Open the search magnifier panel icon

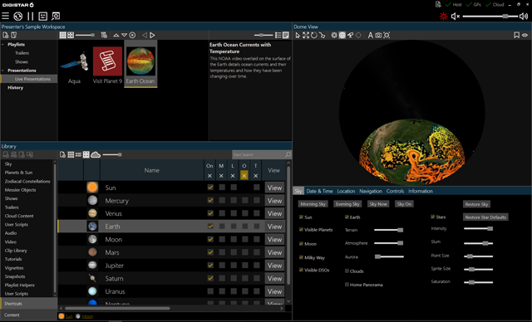(56, 16)
